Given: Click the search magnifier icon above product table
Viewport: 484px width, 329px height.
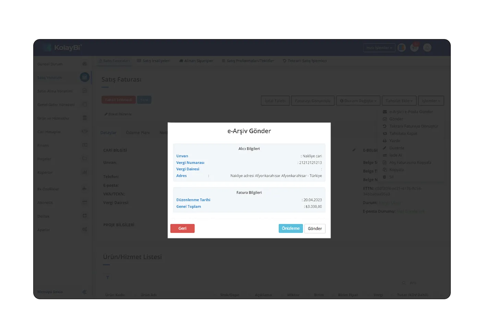Looking at the screenshot, I should click(404, 283).
